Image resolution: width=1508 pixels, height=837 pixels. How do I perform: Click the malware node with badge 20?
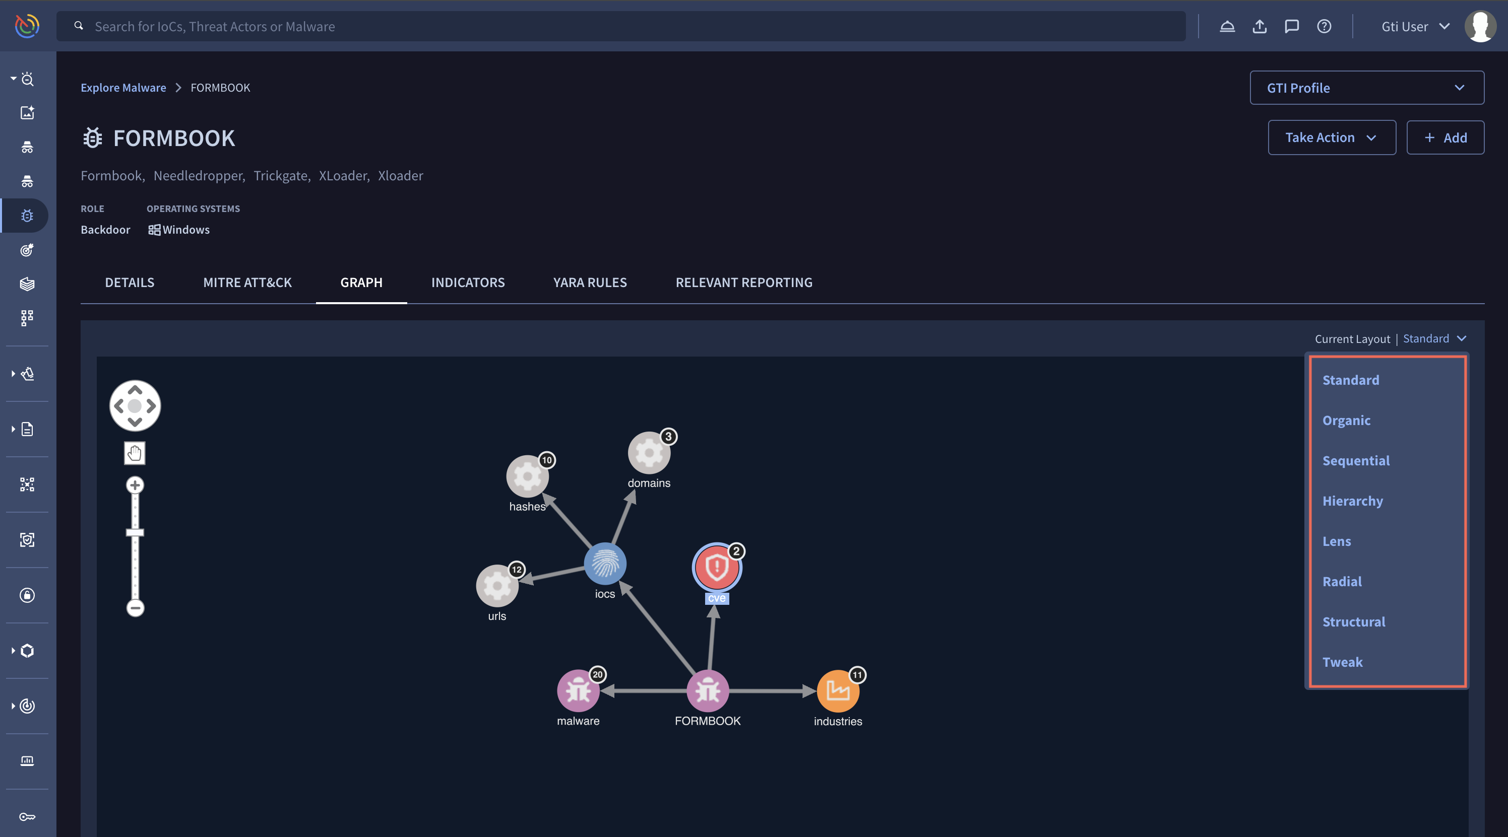pos(578,691)
